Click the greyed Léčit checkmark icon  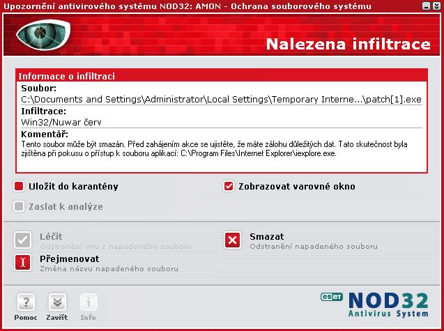[22, 240]
